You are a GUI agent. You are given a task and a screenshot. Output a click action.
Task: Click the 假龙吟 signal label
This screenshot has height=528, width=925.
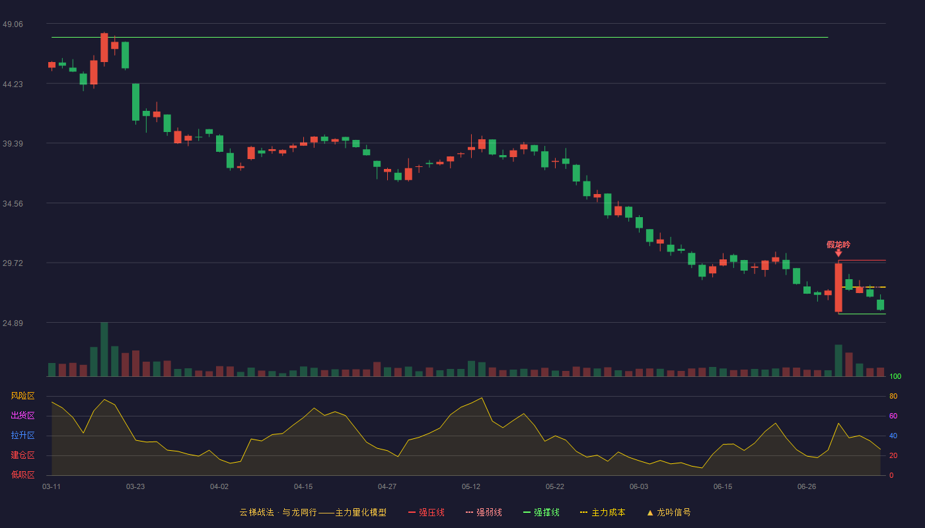[838, 244]
